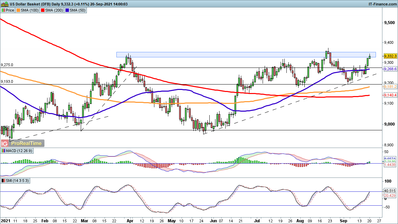Click the -50 value on SMI axis
Viewport: 398px width, 224px height.
tap(387, 207)
